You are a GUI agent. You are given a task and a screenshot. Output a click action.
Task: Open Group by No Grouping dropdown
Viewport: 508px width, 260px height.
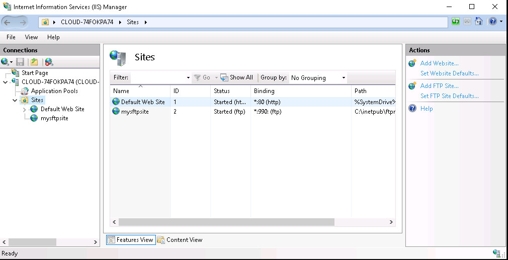[318, 78]
